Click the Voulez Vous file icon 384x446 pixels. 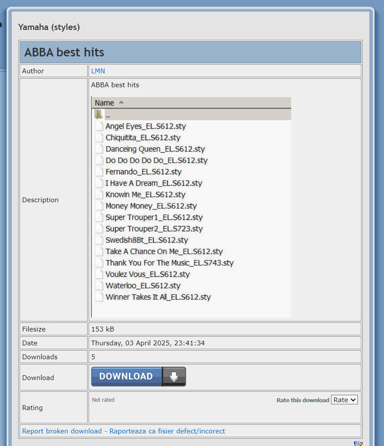(x=99, y=274)
